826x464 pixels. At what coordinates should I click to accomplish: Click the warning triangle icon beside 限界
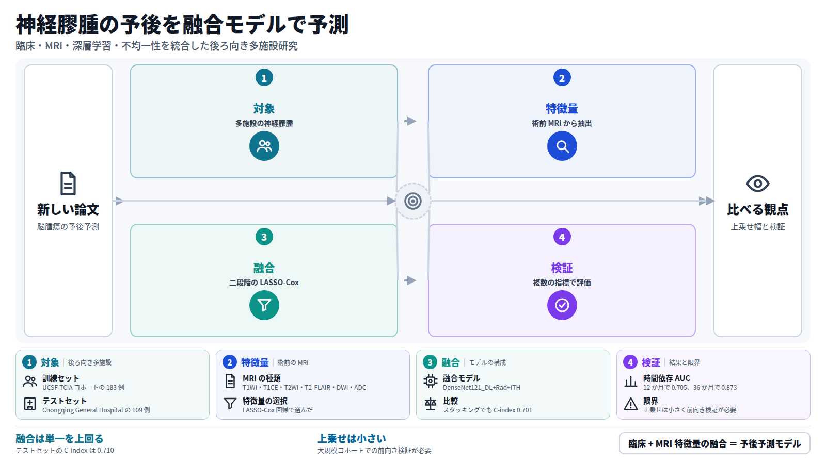pyautogui.click(x=631, y=404)
